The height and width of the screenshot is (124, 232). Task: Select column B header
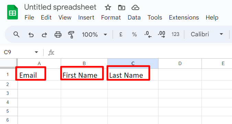click(84, 63)
